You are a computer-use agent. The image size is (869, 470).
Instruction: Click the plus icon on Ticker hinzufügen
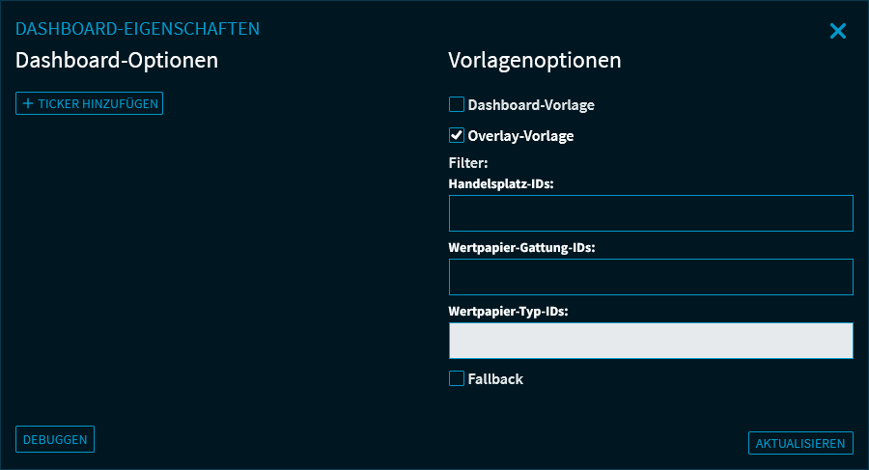(28, 103)
